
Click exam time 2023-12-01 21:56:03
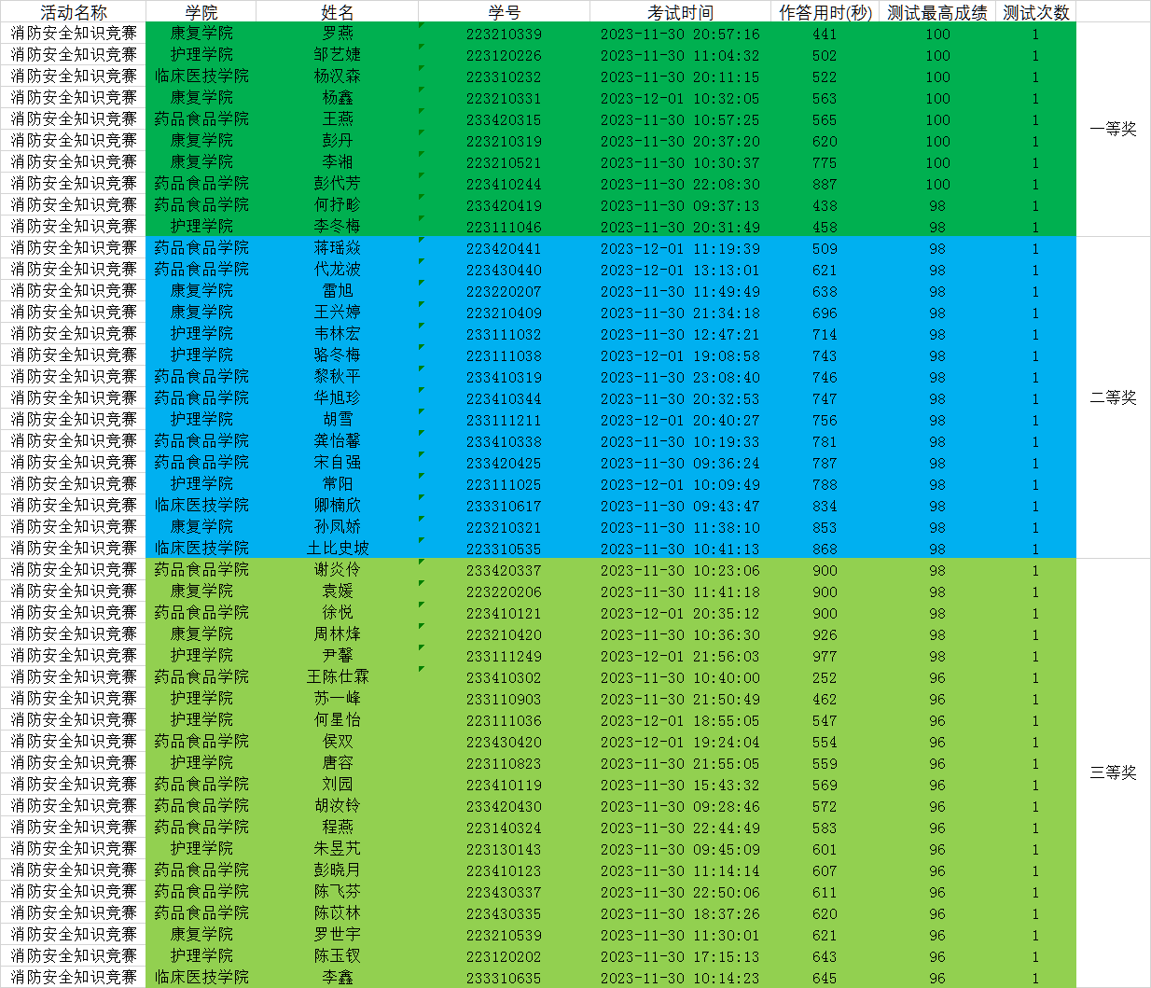(x=680, y=656)
